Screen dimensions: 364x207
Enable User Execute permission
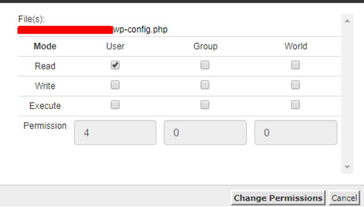(115, 105)
